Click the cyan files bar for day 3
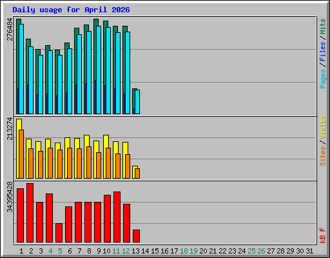 [x=41, y=84]
